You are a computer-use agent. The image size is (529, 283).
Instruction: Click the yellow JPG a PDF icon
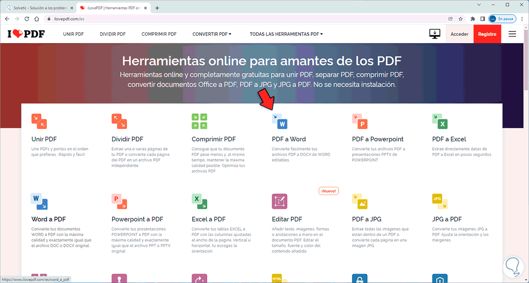(440, 202)
